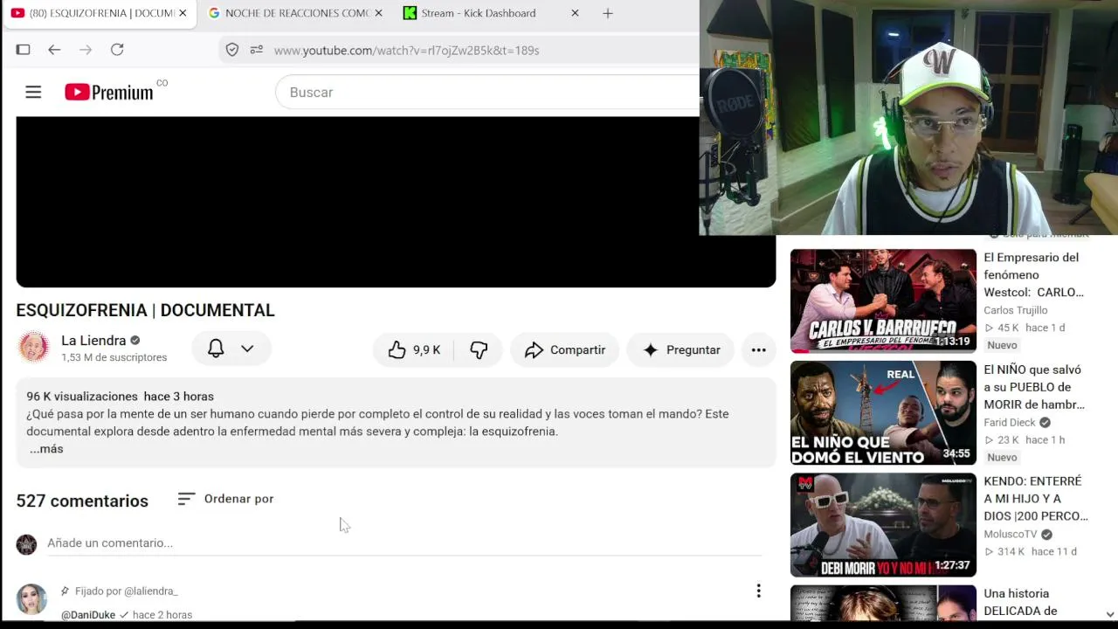
Task: Click the video title ESQUIZOFRENIA | DOCUMENTAL
Action: point(145,310)
